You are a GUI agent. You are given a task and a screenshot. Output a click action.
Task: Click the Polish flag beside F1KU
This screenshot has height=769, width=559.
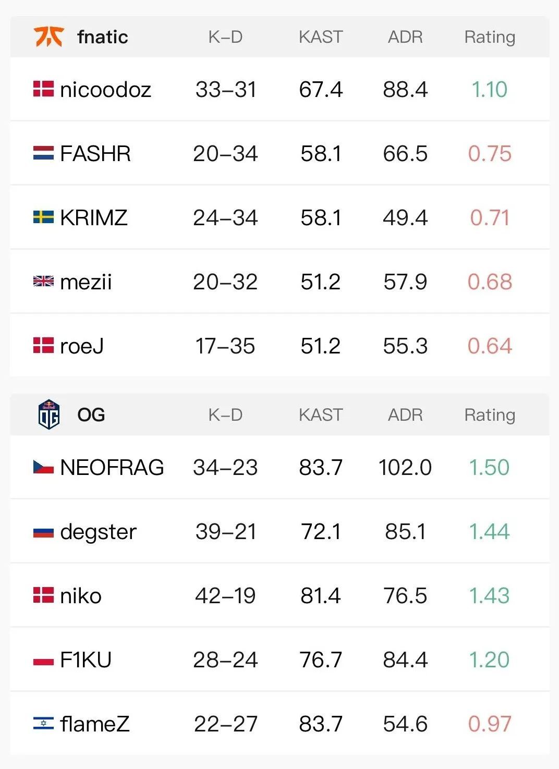(43, 660)
